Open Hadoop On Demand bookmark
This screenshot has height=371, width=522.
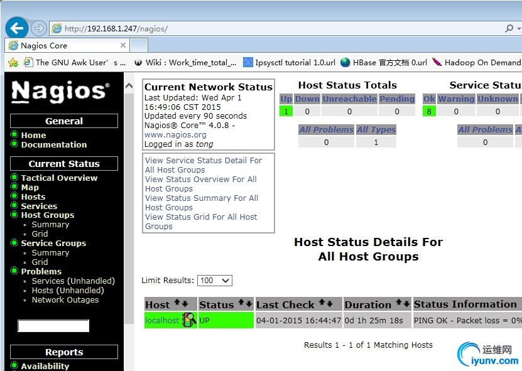(x=476, y=62)
